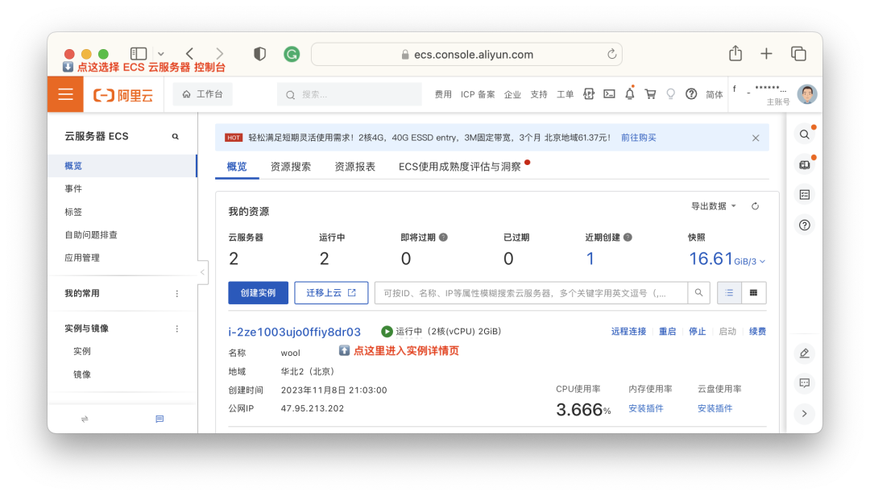Screen dimensions: 870x496
Task: Open the user avatar account menu
Action: (806, 94)
